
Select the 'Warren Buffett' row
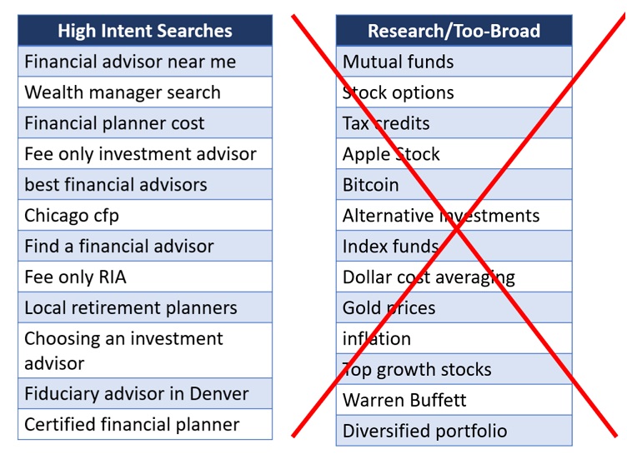coord(404,400)
